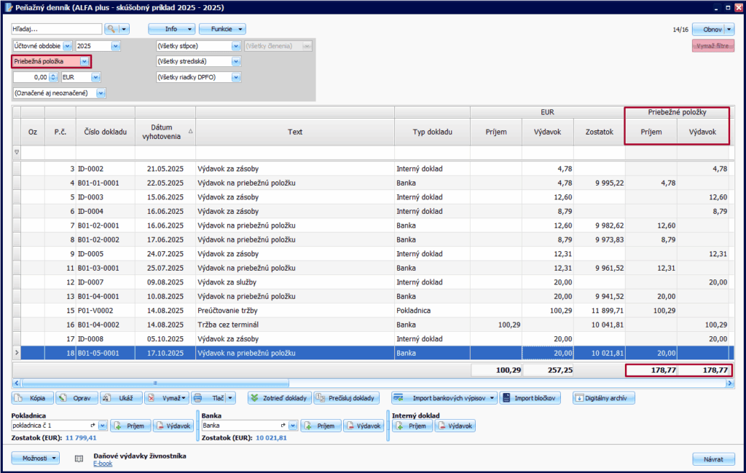Click the Zotrieď doklady sort button
This screenshot has height=473, width=746.
click(280, 398)
